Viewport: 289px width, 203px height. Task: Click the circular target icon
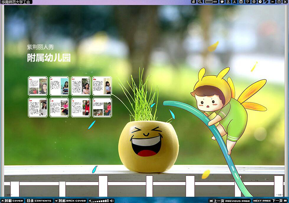tap(254, 2)
